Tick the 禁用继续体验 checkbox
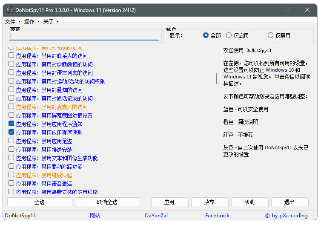This screenshot has width=321, height=225. [11, 175]
